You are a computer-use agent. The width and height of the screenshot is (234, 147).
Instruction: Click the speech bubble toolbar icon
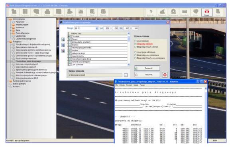click(195, 12)
